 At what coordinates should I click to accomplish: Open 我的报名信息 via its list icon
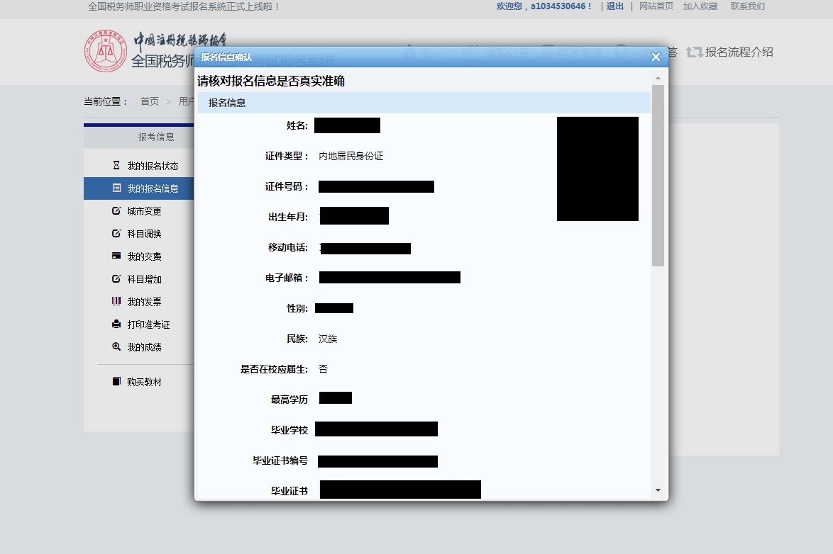[116, 188]
